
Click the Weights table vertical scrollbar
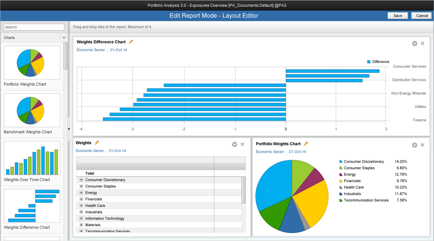tap(243, 190)
